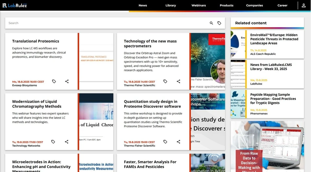Click in the Search input field
This screenshot has height=172, width=311.
point(105,23)
